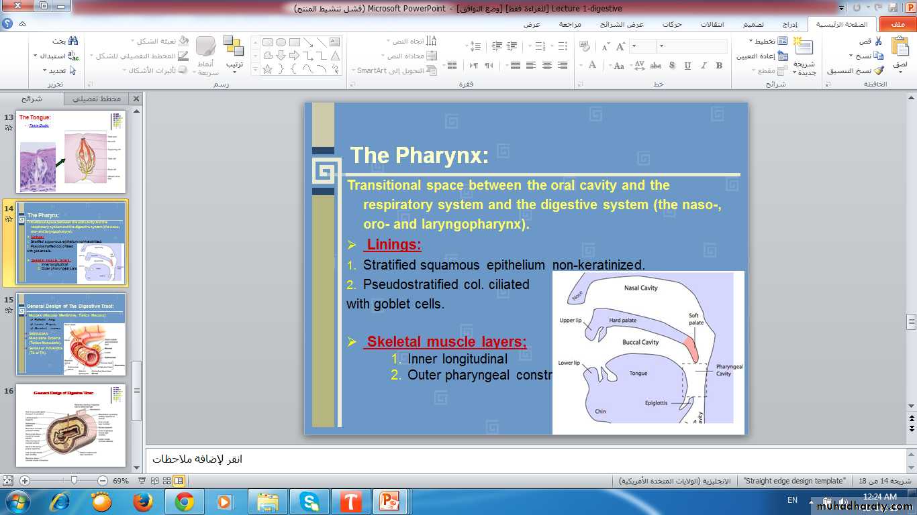
Task: Click the Find (بحث) binoculars icon
Action: (73, 42)
